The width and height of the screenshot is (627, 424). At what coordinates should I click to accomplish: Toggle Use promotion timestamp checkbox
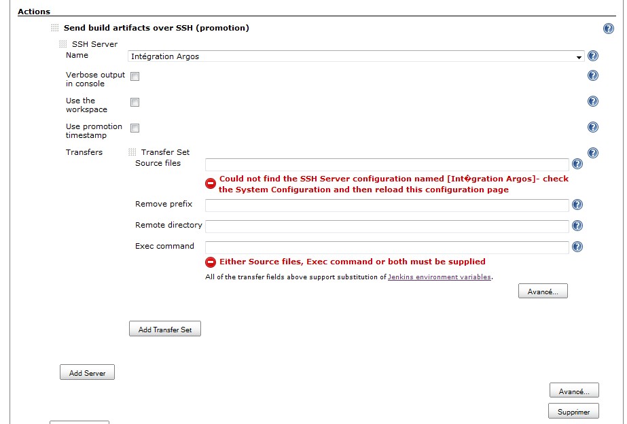pyautogui.click(x=135, y=128)
